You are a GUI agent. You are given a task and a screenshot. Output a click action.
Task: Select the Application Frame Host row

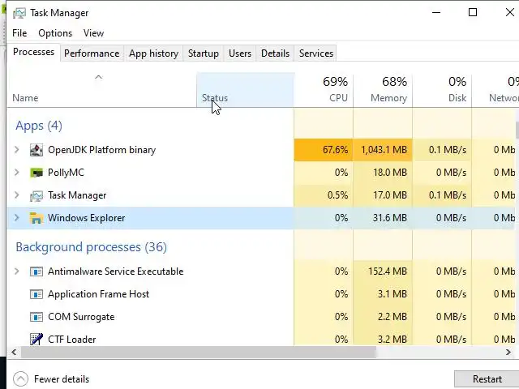261,294
